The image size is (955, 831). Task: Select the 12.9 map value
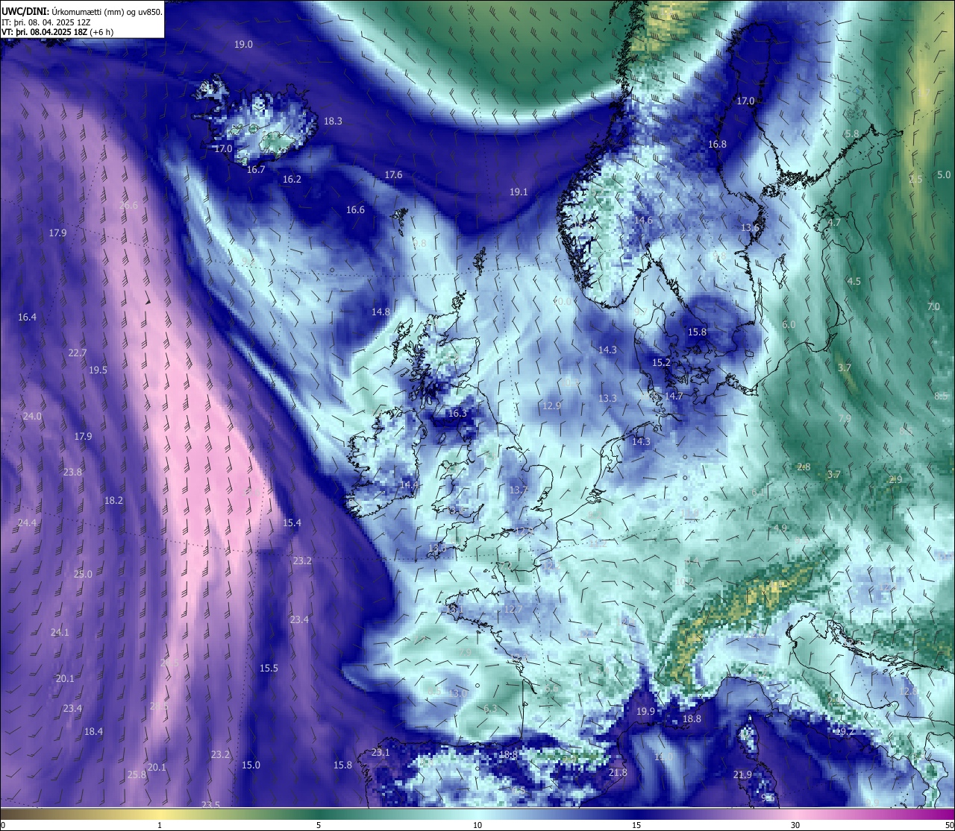pos(551,406)
